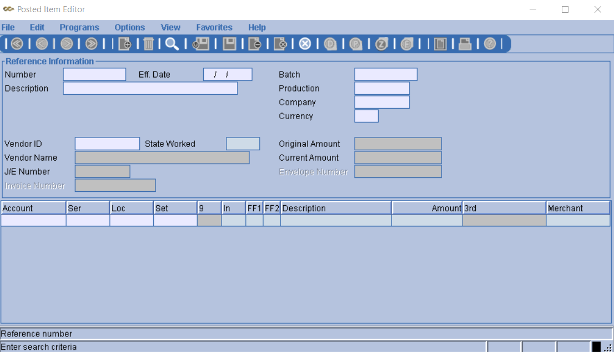Viewport: 614px width, 352px height.
Task: Click the first row Account cell
Action: [x=33, y=221]
